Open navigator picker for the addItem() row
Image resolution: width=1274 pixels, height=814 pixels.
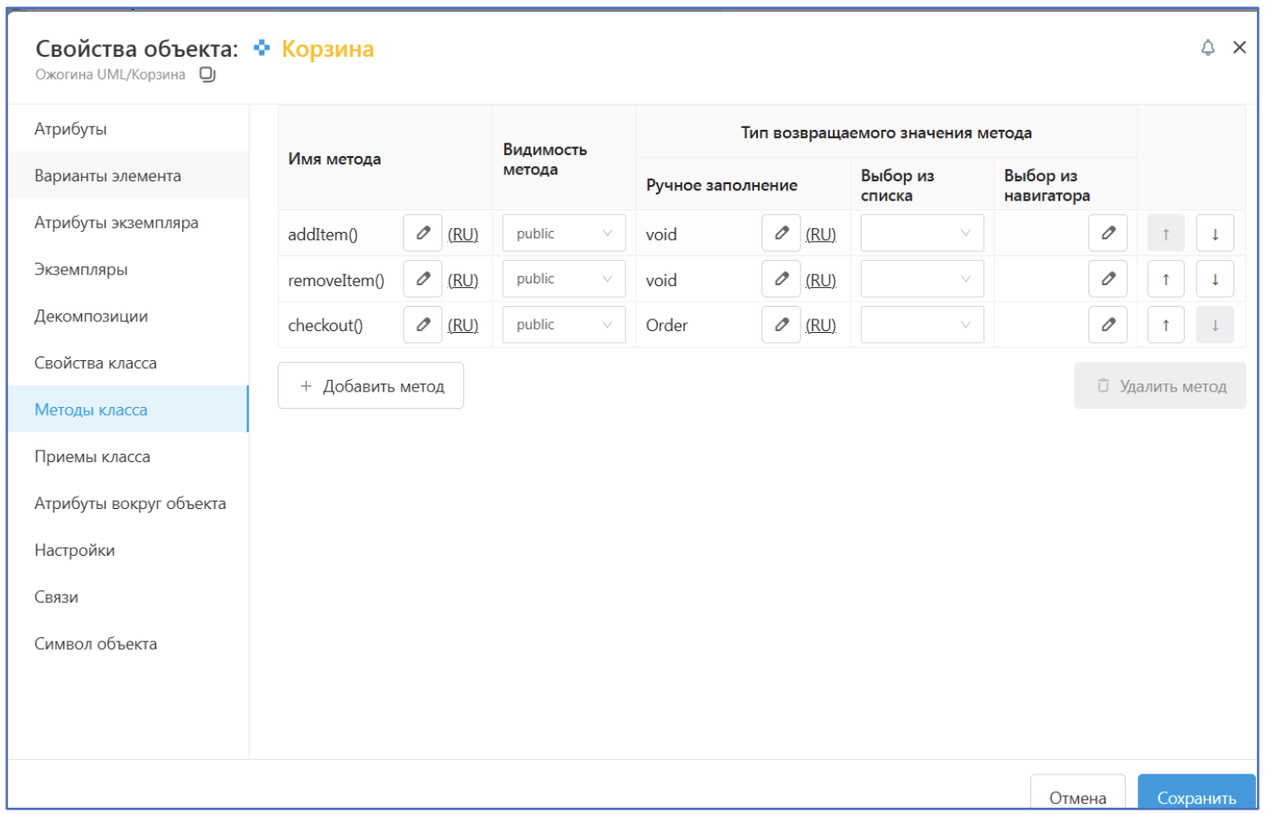click(1107, 234)
